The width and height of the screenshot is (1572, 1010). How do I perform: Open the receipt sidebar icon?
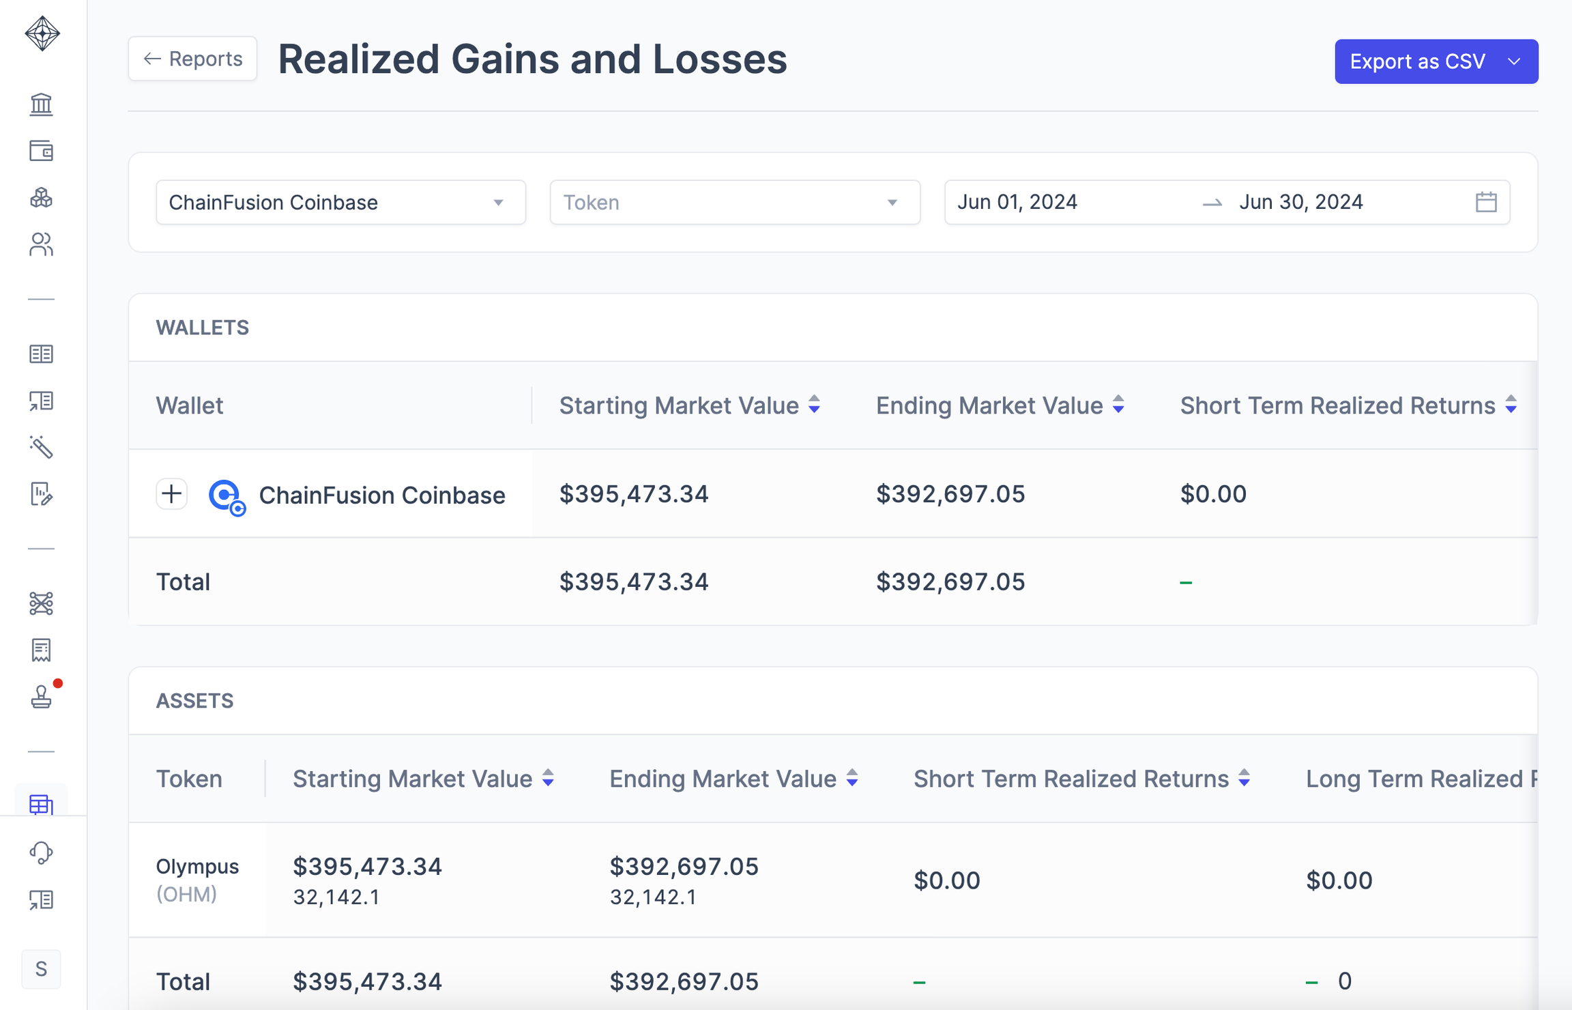coord(41,650)
